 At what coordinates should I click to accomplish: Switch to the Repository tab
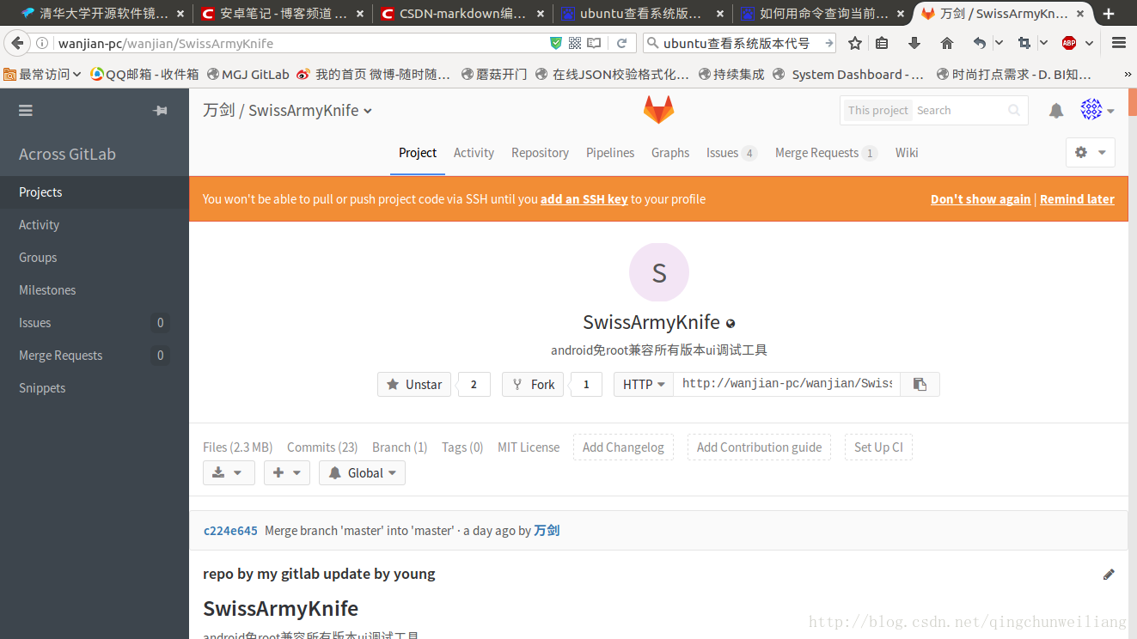pos(540,153)
